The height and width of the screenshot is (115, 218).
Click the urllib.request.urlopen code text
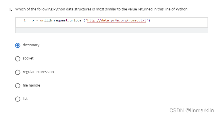click(x=62, y=21)
